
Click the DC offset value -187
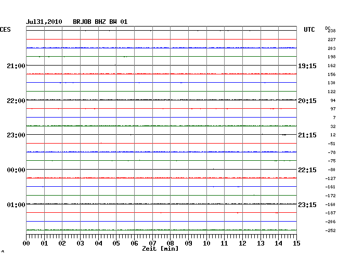coord(330,213)
